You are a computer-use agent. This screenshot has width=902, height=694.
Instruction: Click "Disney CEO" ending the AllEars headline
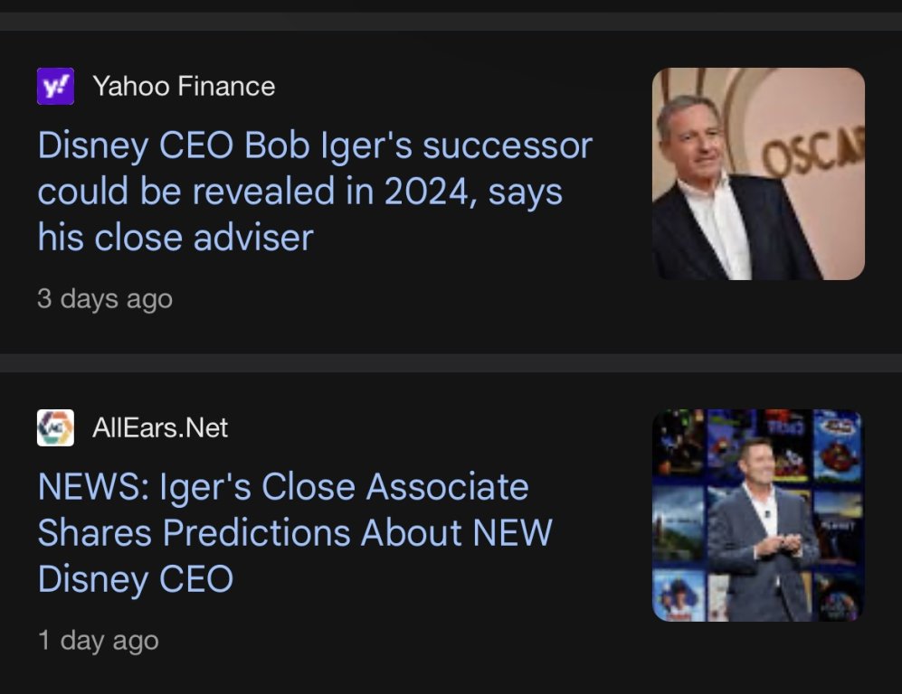(136, 578)
